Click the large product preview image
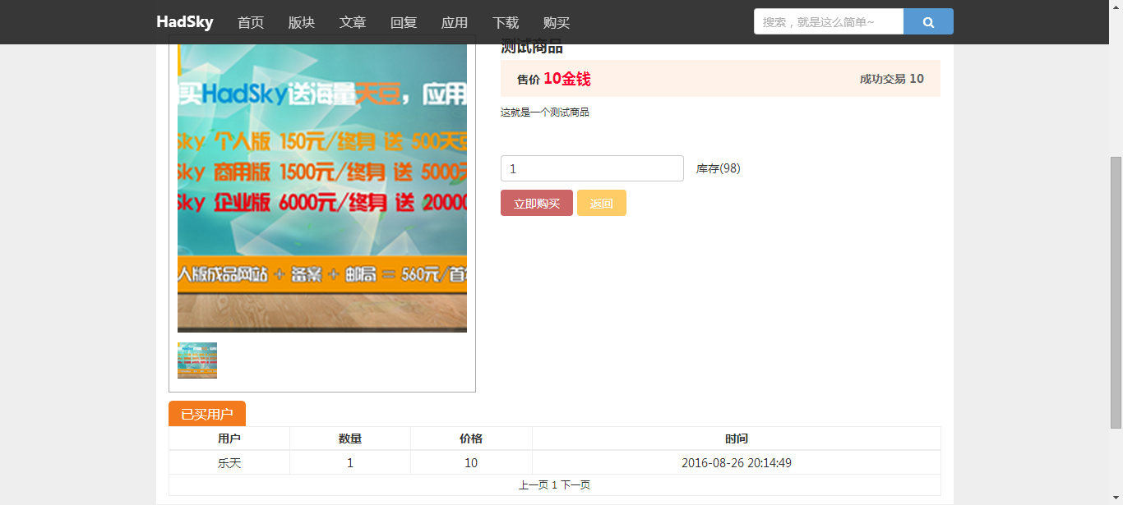The height and width of the screenshot is (505, 1123). click(322, 188)
